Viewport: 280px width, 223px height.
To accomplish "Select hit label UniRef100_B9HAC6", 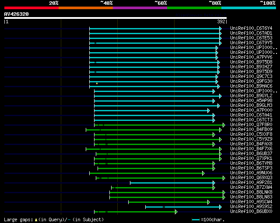I will (x=251, y=86).
